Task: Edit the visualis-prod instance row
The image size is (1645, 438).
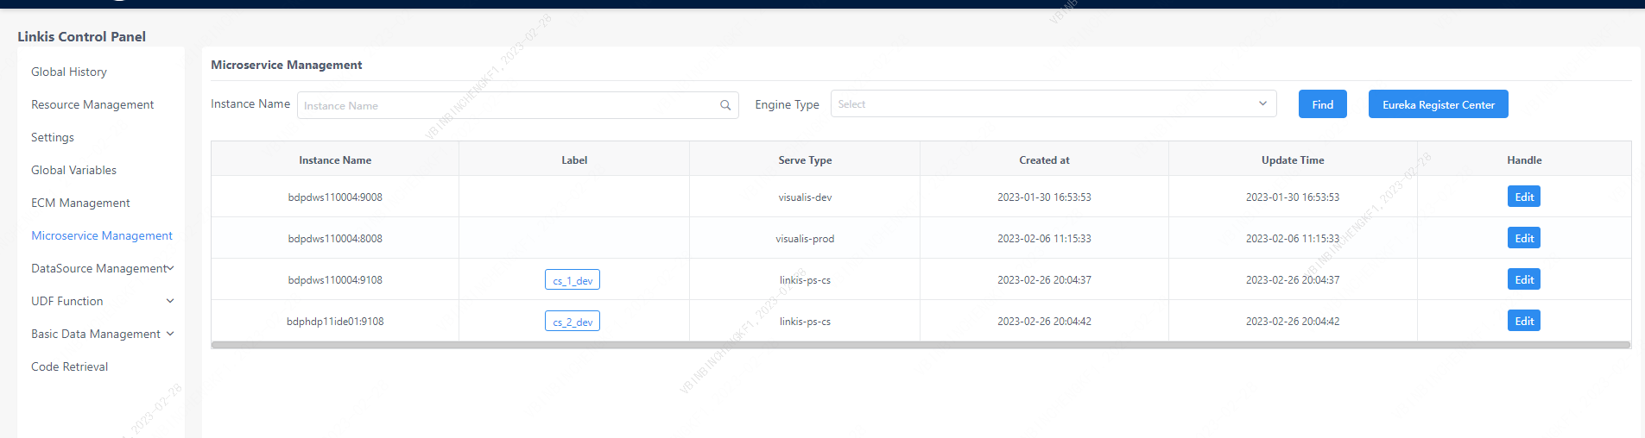Action: (x=1524, y=238)
